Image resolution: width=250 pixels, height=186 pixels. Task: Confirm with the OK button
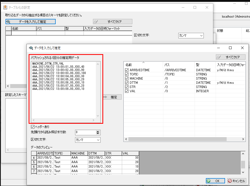pos(215,181)
